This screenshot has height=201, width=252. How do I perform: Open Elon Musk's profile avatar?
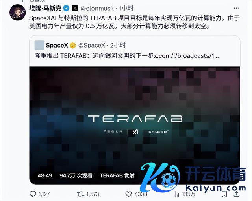[18, 13]
